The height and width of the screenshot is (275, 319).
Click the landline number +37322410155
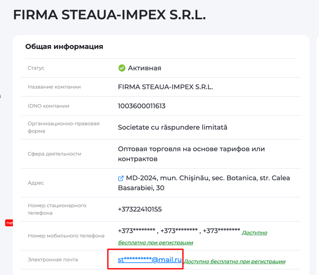(140, 209)
